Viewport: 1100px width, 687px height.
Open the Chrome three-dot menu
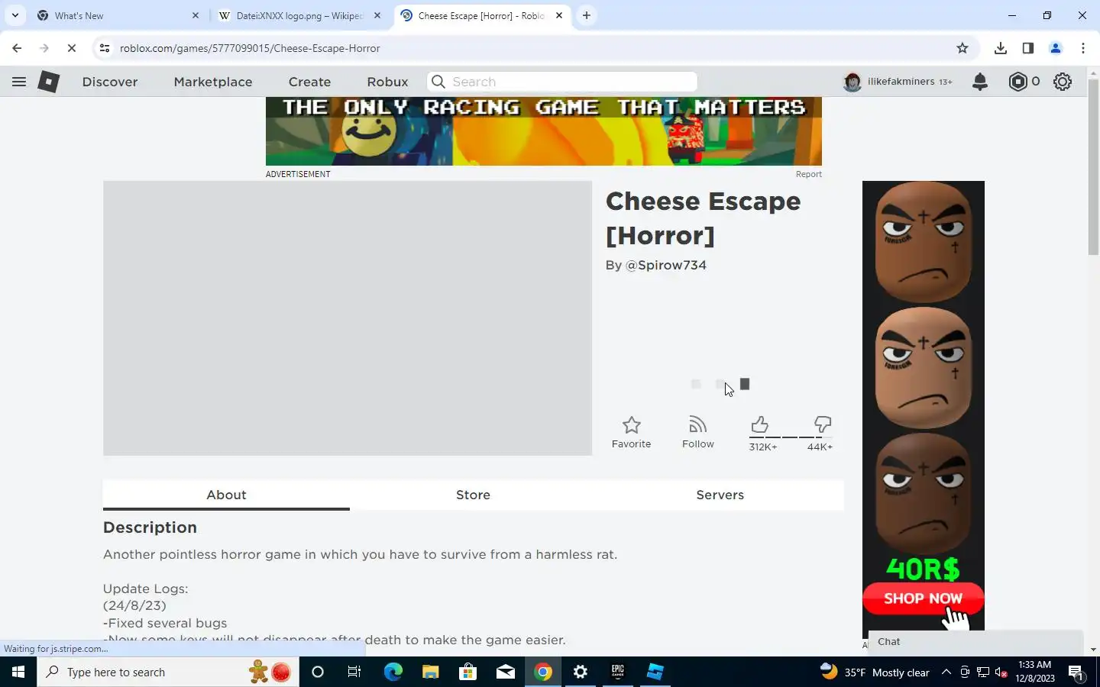[x=1083, y=48]
